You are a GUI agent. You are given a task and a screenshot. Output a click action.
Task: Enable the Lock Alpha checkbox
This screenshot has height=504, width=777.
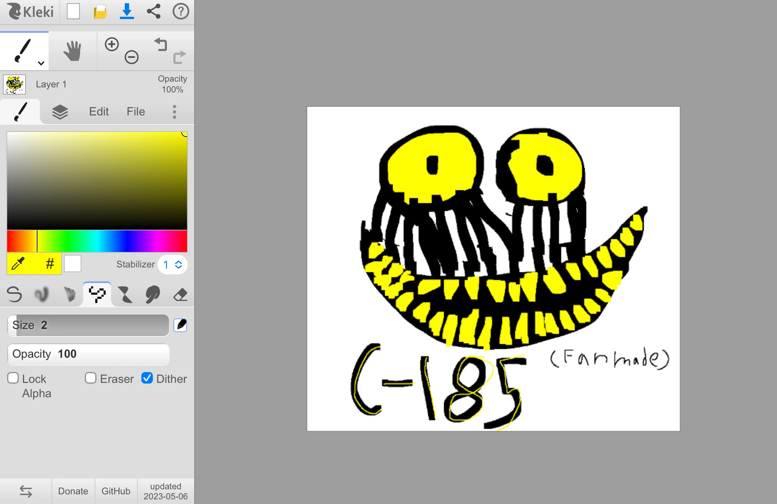13,378
